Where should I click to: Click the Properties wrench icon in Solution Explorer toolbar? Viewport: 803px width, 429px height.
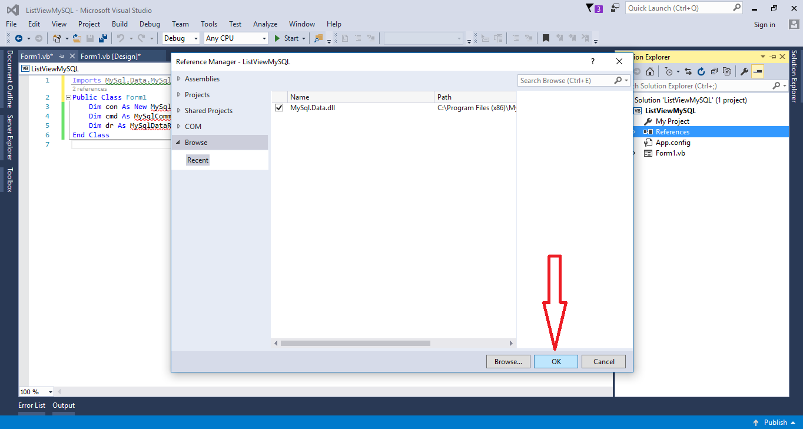click(744, 71)
